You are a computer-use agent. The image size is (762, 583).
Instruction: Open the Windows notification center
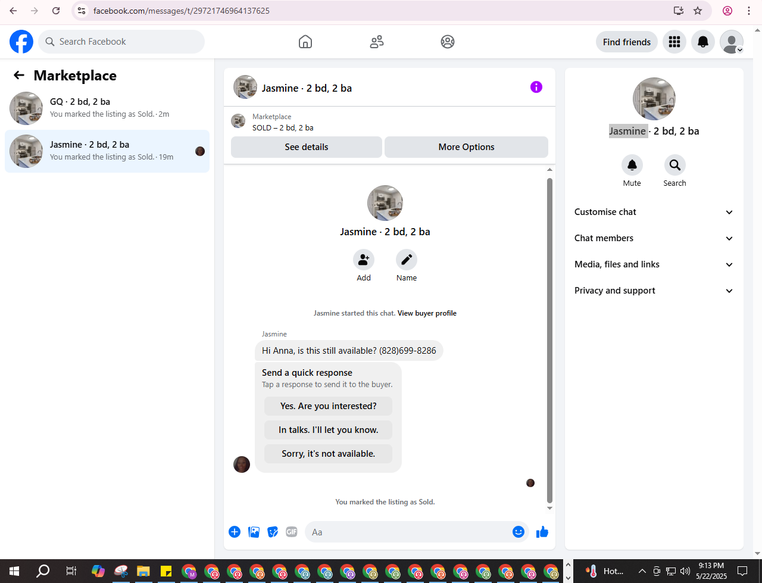pyautogui.click(x=742, y=571)
